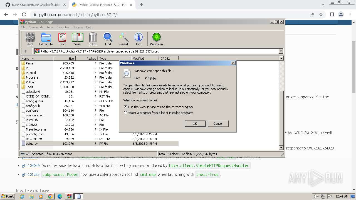Click the up one level arrow
This screenshot has height=200, width=356.
click(26, 51)
